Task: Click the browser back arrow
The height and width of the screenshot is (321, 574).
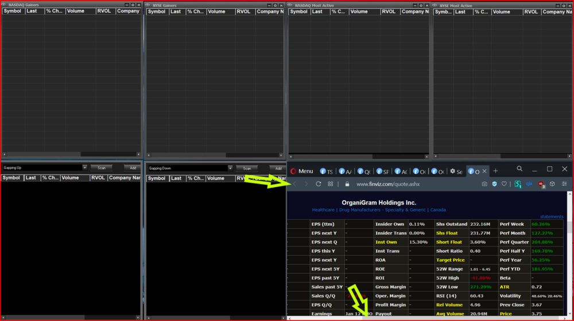Action: click(x=294, y=184)
